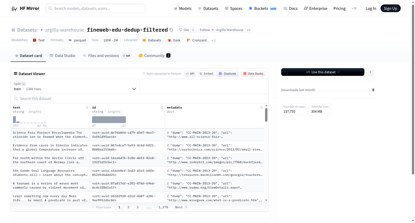Open the more navigation menu icon
415x223 pixels.
tap(354, 8)
